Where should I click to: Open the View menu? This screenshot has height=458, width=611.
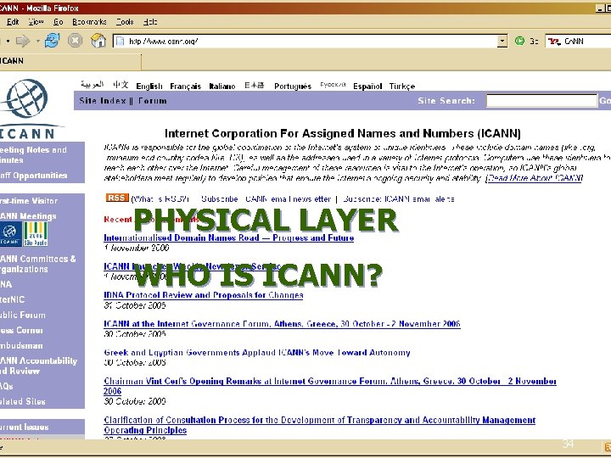[36, 22]
